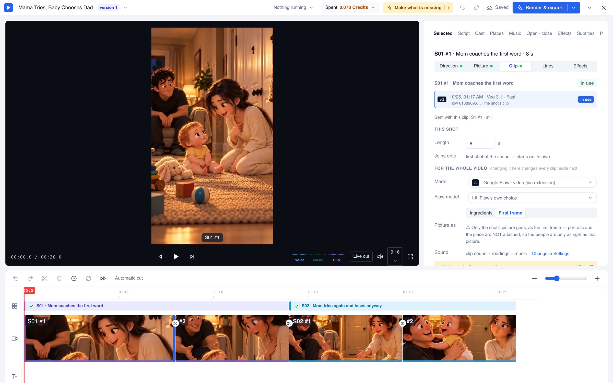Viewport: 613px width, 383px height.
Task: Click the blue play app logo icon
Action: (x=8, y=7)
